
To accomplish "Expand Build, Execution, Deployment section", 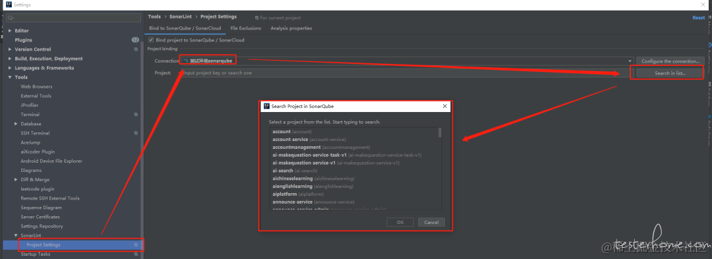I will 10,59.
